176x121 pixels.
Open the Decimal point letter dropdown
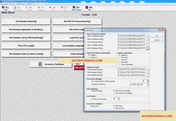(x=148, y=85)
